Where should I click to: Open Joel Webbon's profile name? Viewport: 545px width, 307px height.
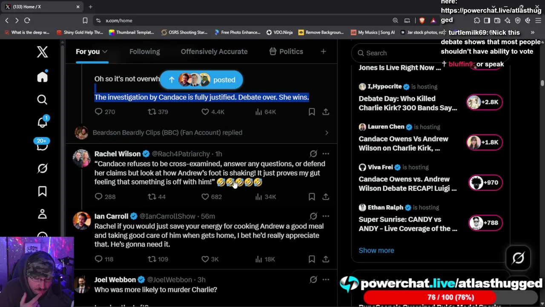(115, 280)
